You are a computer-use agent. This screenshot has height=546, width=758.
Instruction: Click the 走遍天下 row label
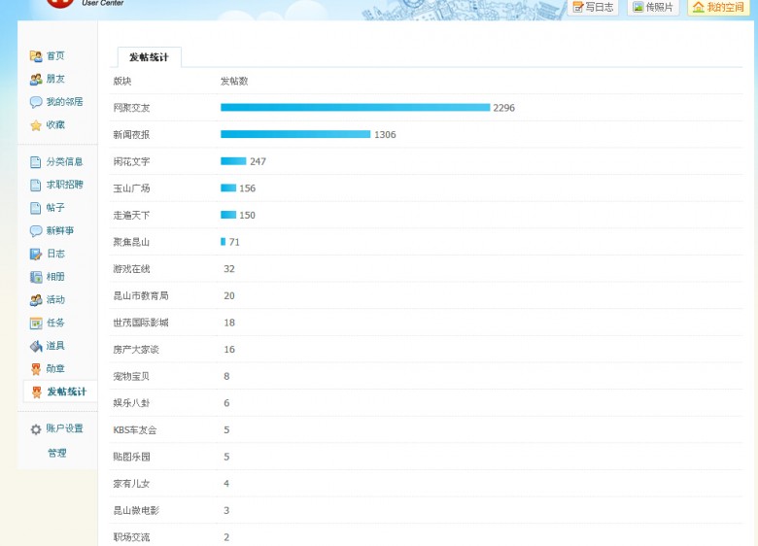[x=131, y=215]
